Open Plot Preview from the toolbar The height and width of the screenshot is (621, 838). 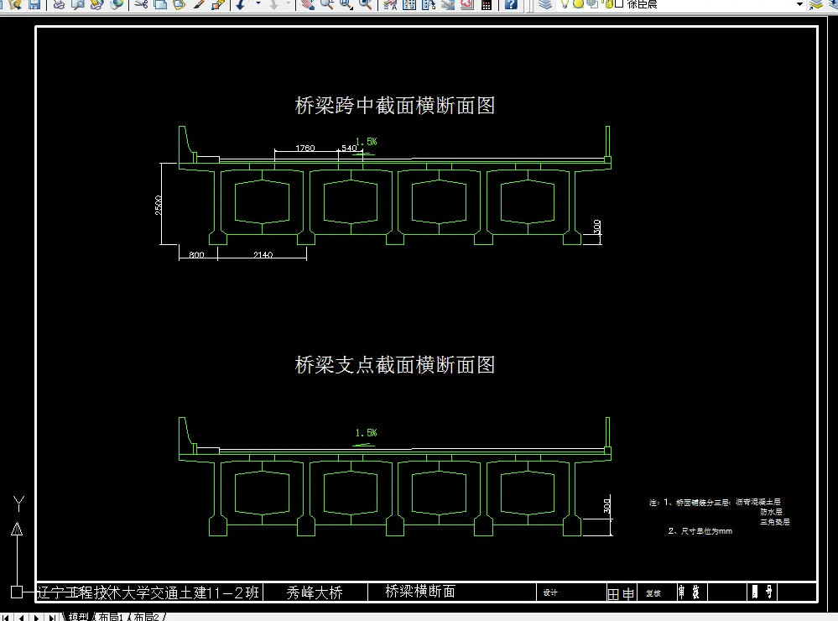tap(78, 4)
